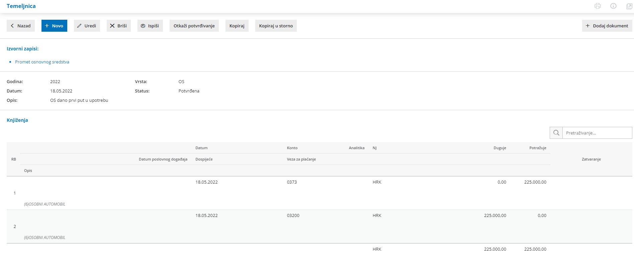This screenshot has height=257, width=634.
Task: Click the date 18.05.2022 in row 1
Action: [206, 182]
